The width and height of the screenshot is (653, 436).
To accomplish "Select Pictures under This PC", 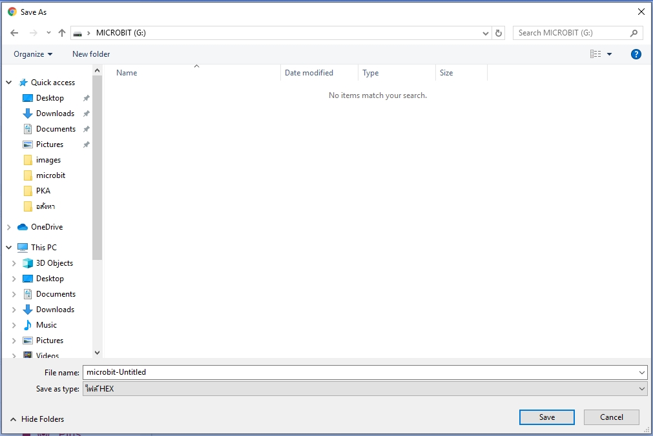I will tap(50, 341).
